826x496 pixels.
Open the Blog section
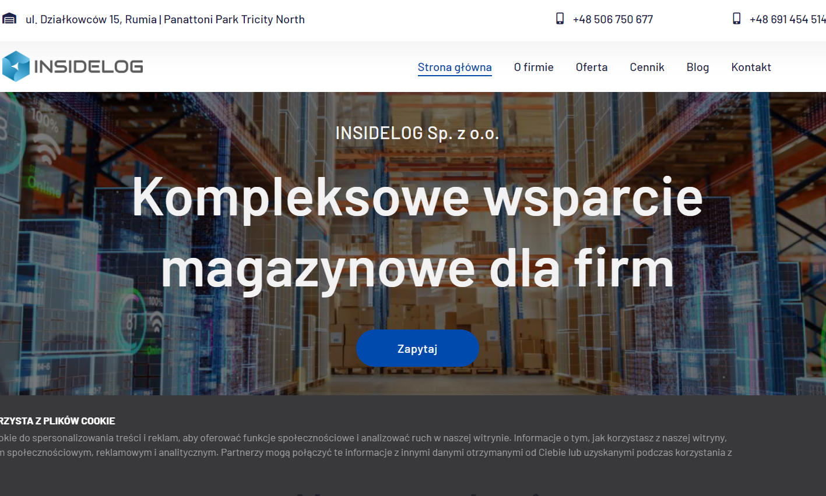coord(698,67)
